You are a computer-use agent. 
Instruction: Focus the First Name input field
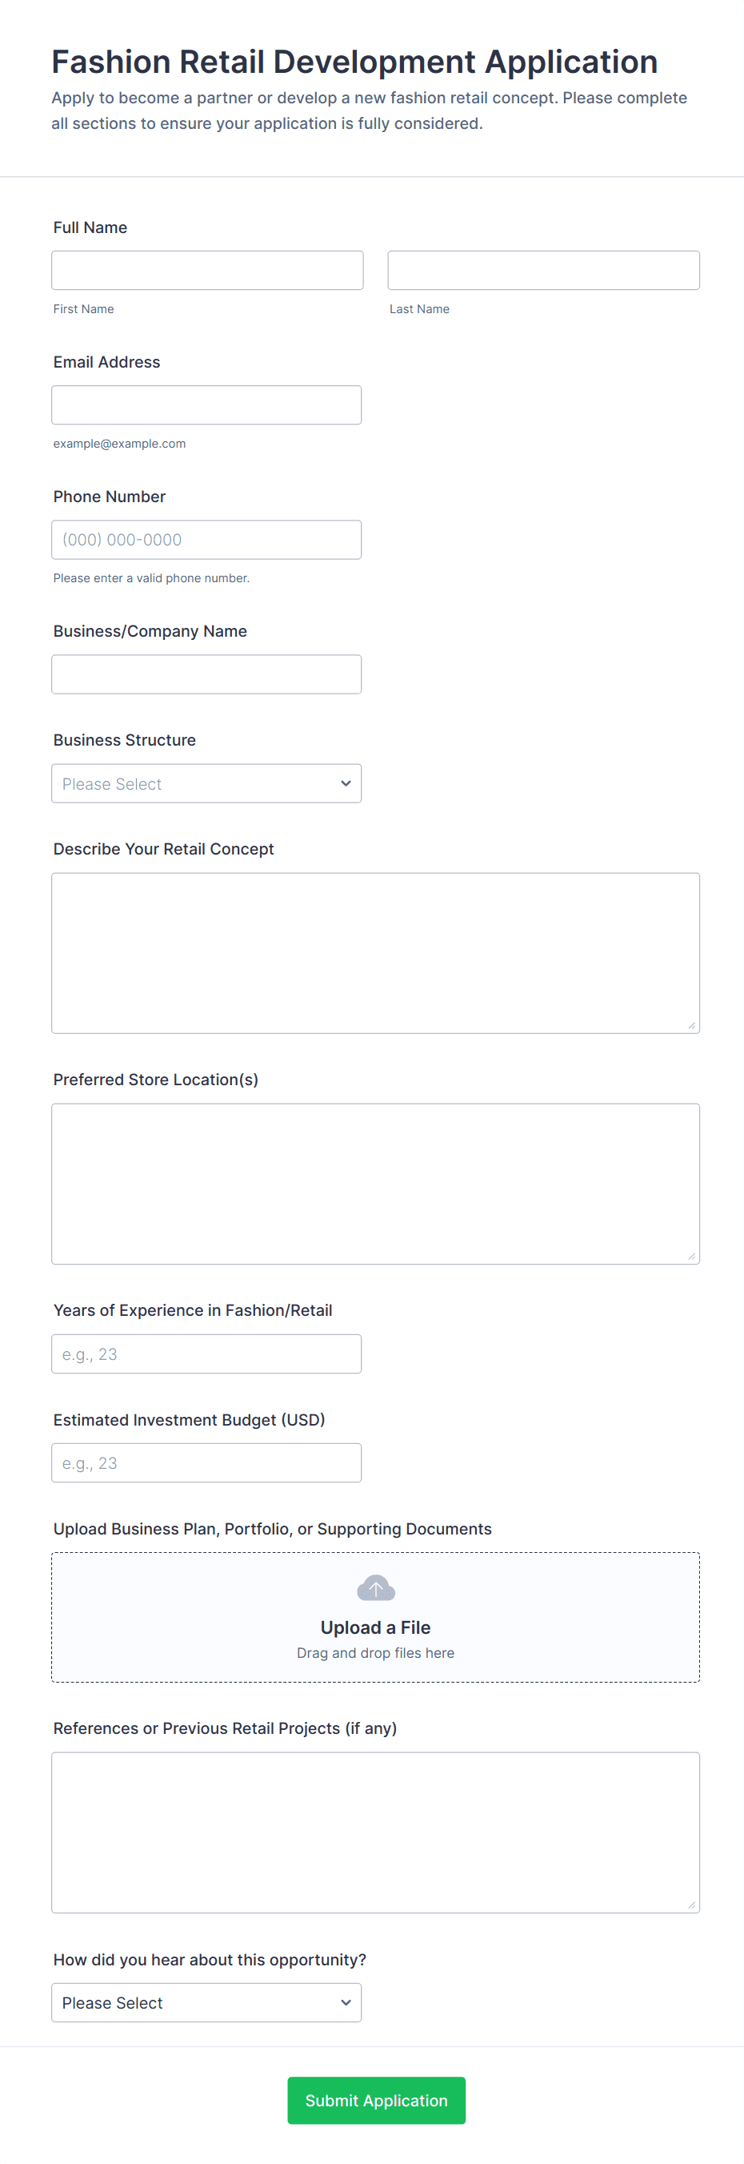(x=207, y=271)
